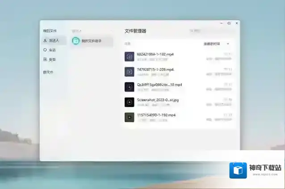This screenshot has width=285, height=189.
Task: Close the file manager window
Action: point(236,23)
